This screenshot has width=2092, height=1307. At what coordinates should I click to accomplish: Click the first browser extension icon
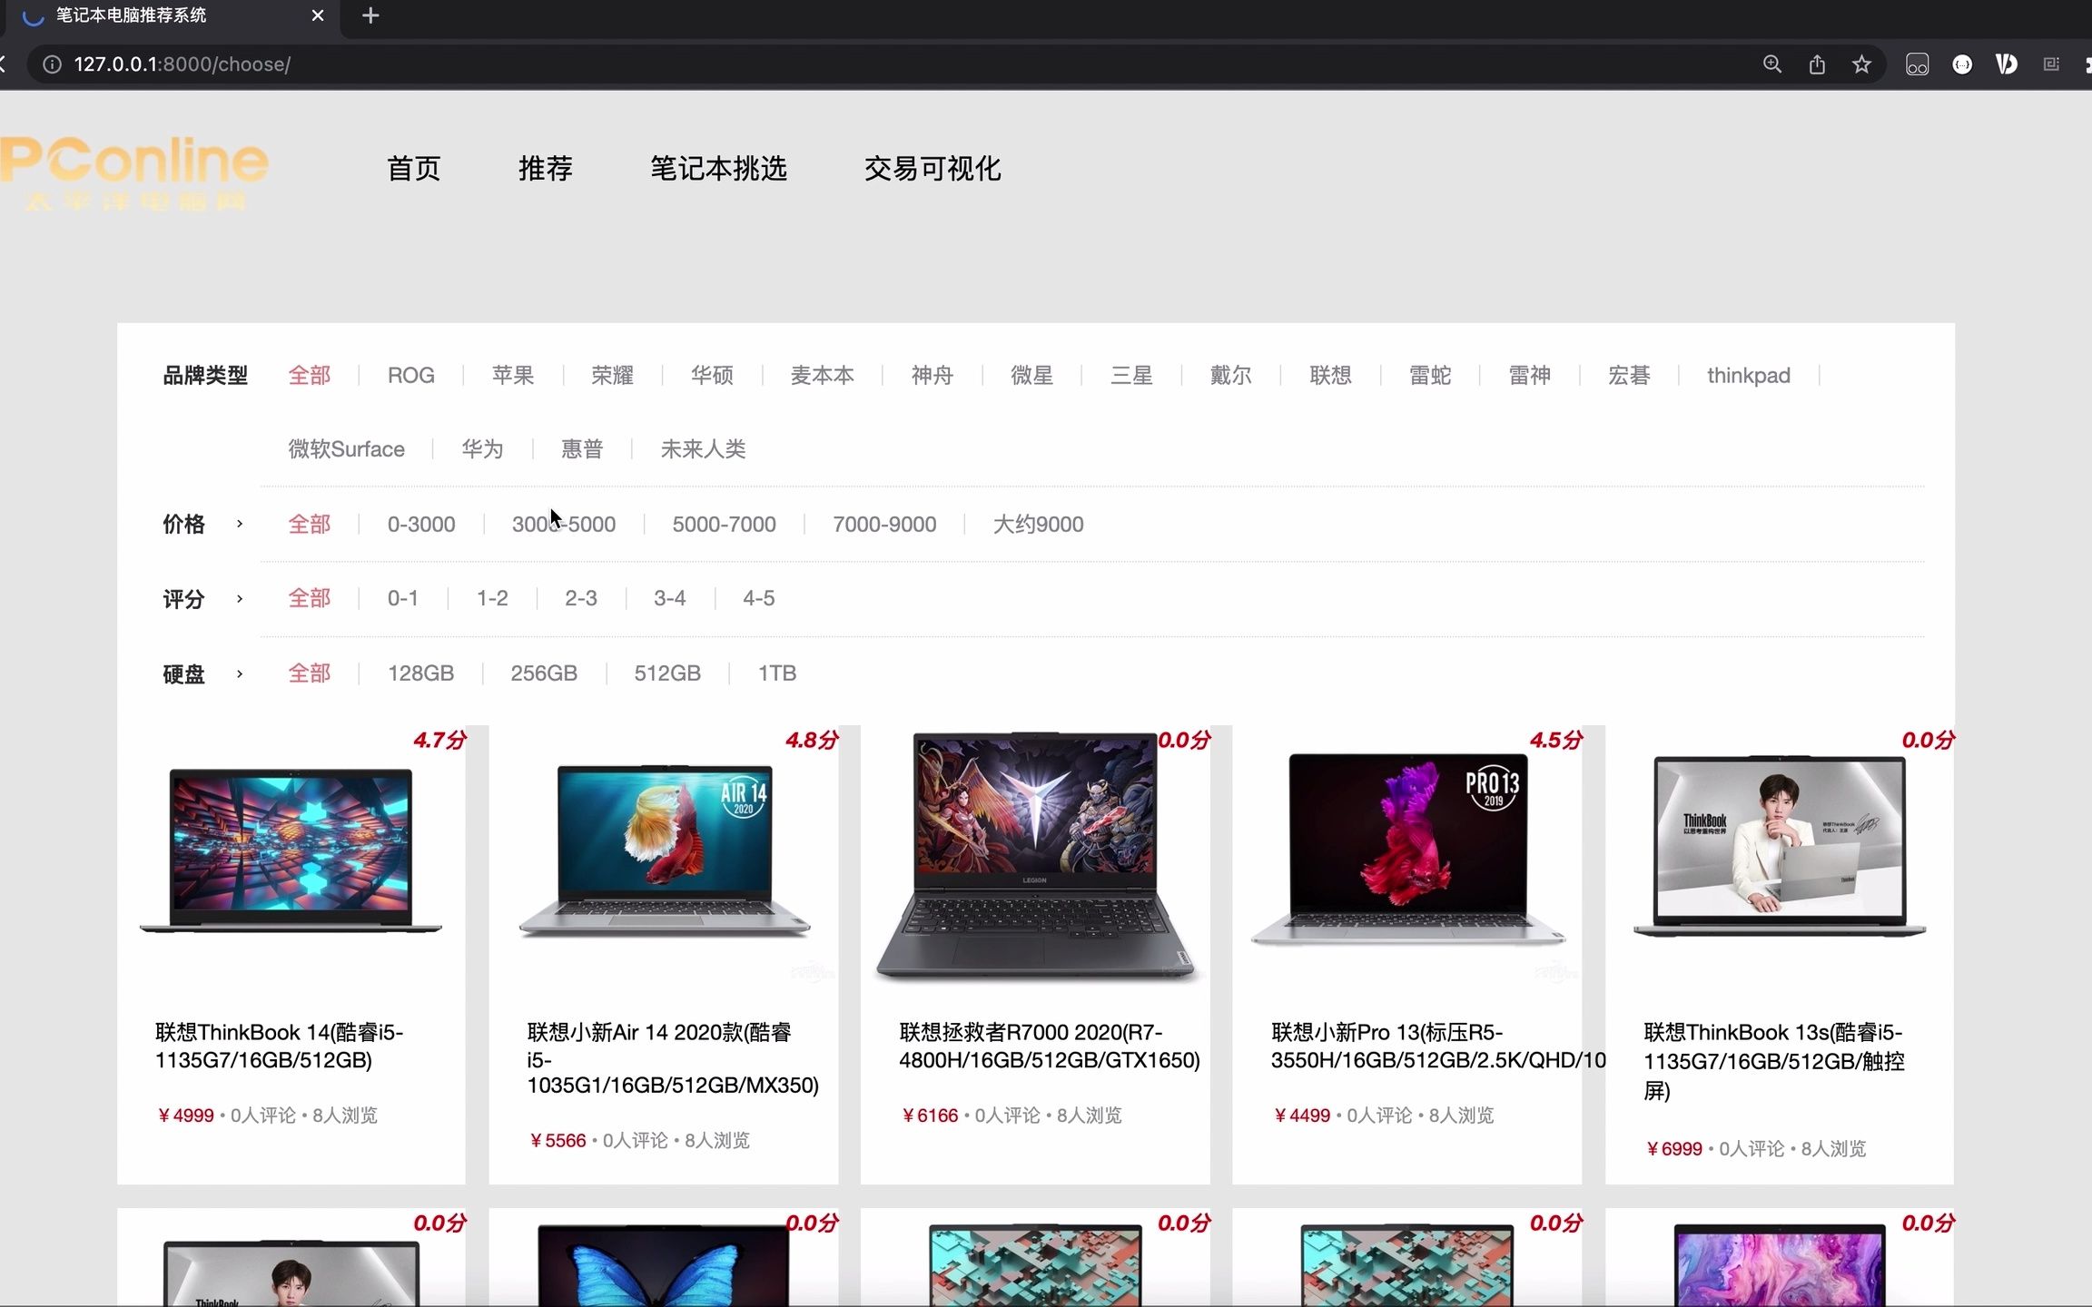1917,64
